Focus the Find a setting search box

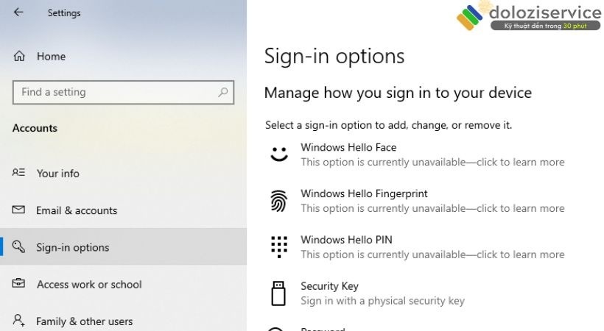(x=123, y=93)
